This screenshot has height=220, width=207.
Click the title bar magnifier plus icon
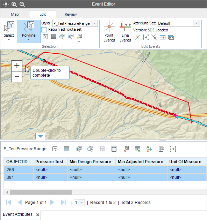(14, 4)
